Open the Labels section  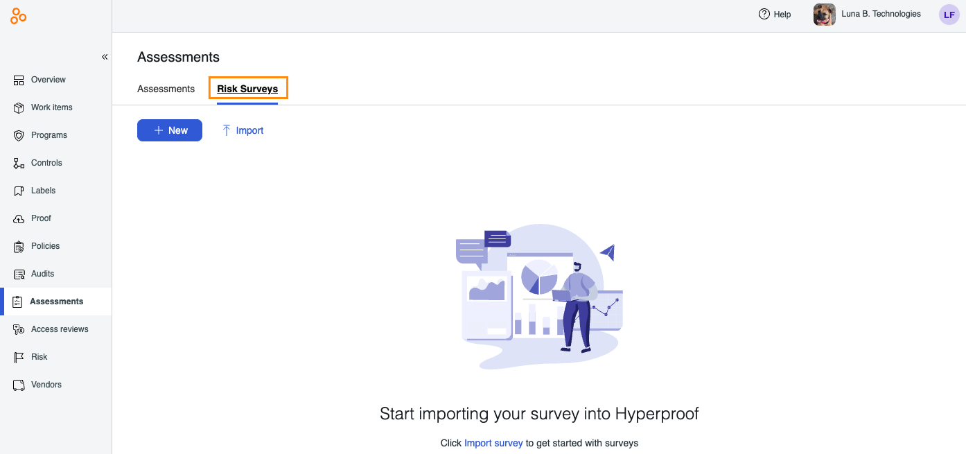click(19, 190)
